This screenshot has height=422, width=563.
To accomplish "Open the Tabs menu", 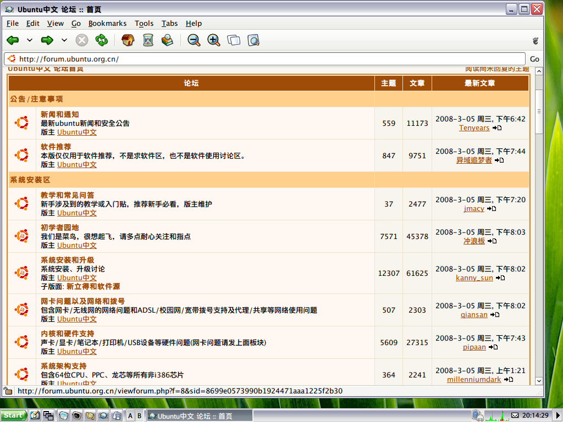I will coord(169,23).
